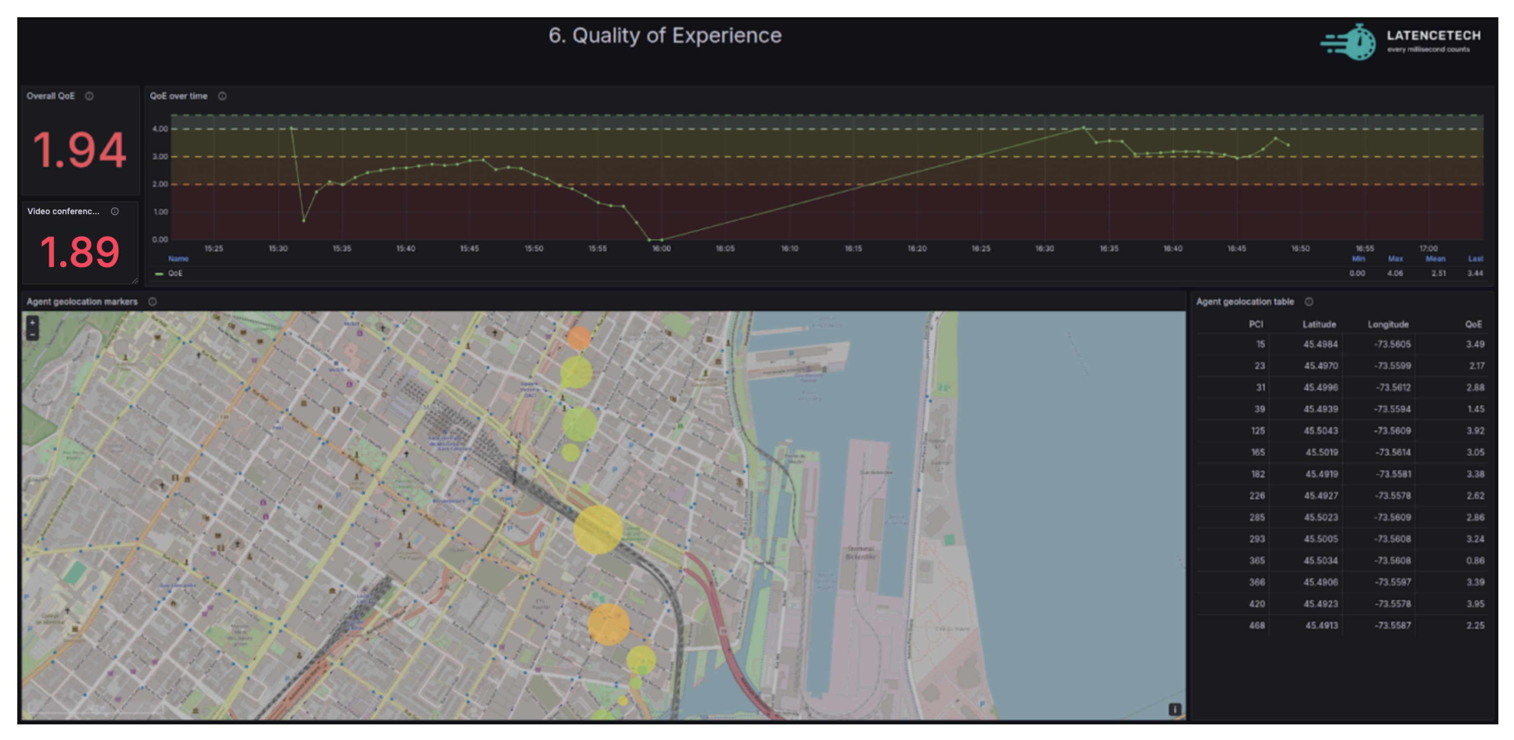This screenshot has height=740, width=1514.
Task: Click latitude 45.4906 cell
Action: pos(1320,583)
